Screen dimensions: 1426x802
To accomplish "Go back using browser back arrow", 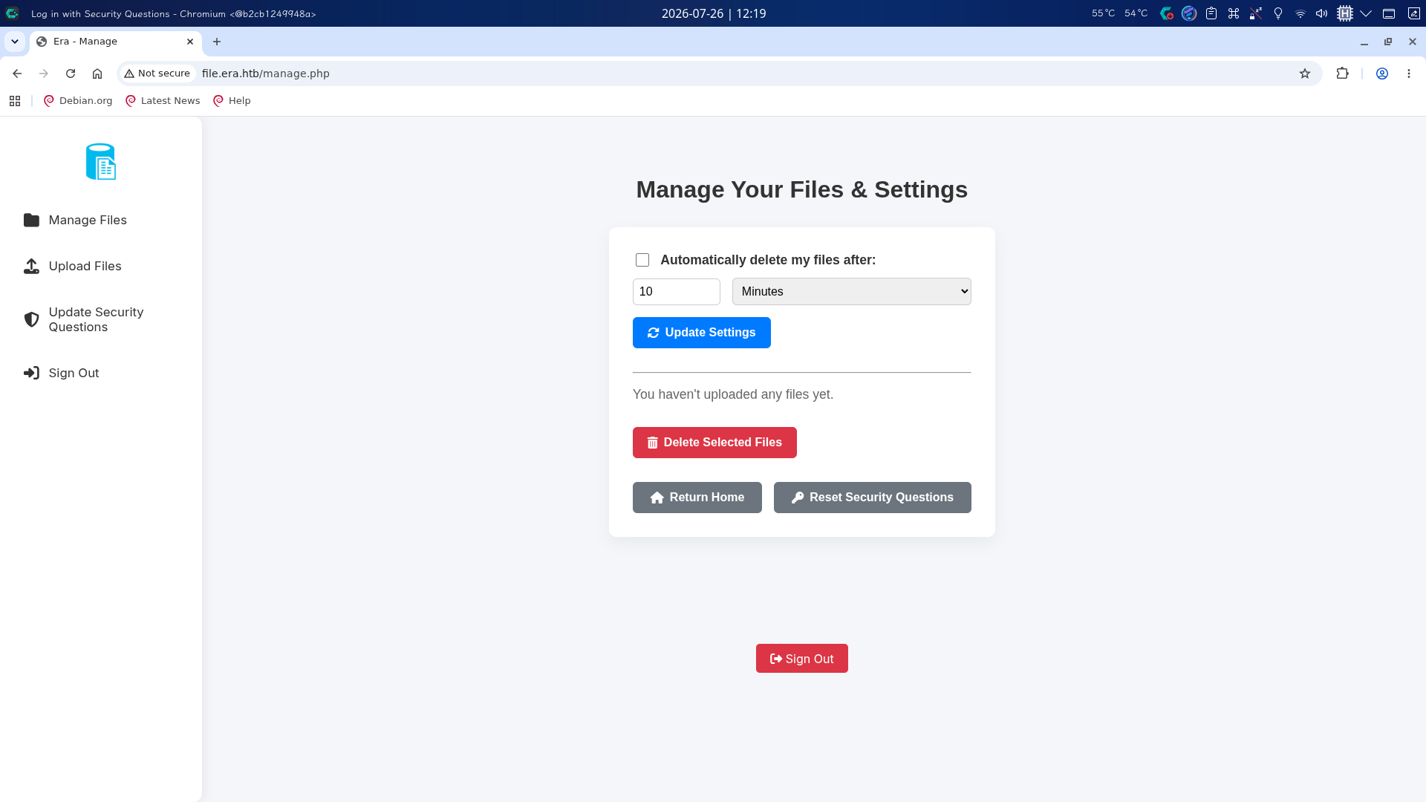I will (17, 74).
